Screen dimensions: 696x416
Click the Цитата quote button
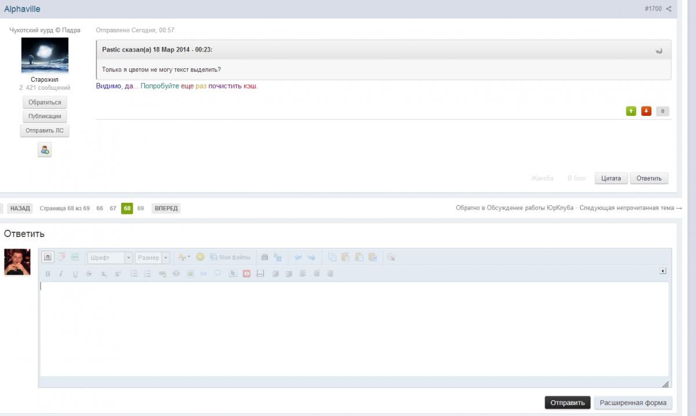(611, 178)
